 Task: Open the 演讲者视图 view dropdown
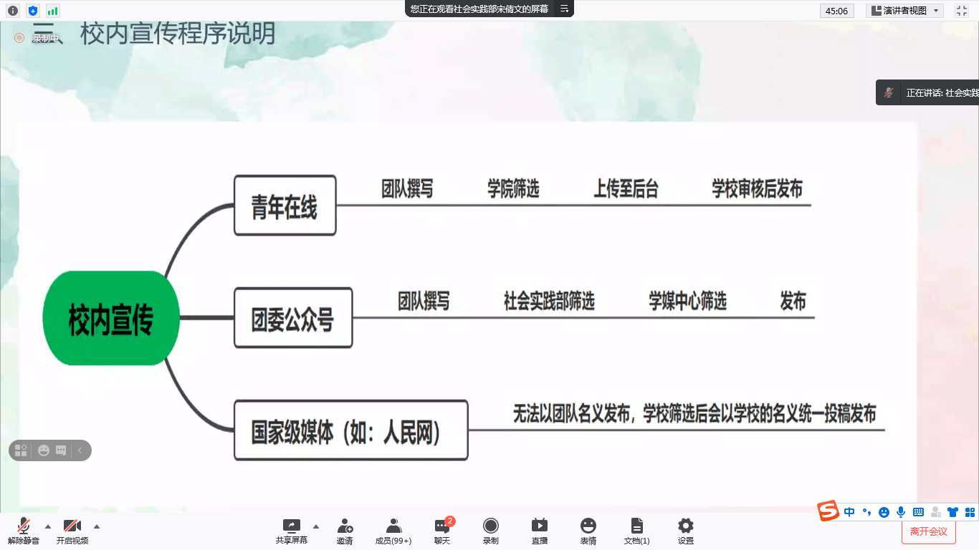click(x=904, y=11)
